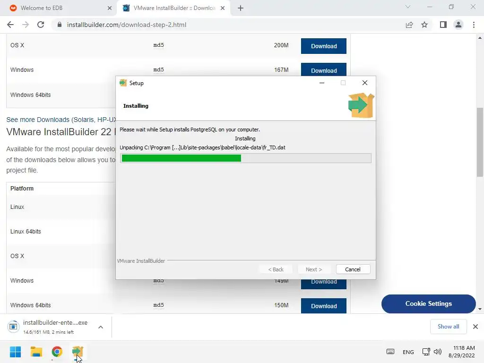Reload the page with refresh icon
The width and height of the screenshot is (484, 363).
[41, 25]
